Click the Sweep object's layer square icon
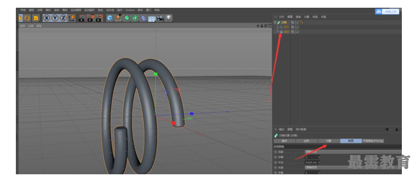Viewport: 413px width, 179px height. (292, 22)
